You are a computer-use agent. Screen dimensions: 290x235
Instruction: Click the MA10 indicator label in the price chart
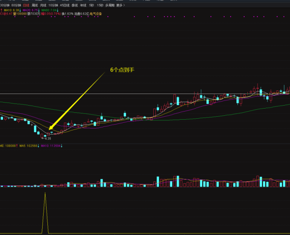pyautogui.click(x=12, y=9)
